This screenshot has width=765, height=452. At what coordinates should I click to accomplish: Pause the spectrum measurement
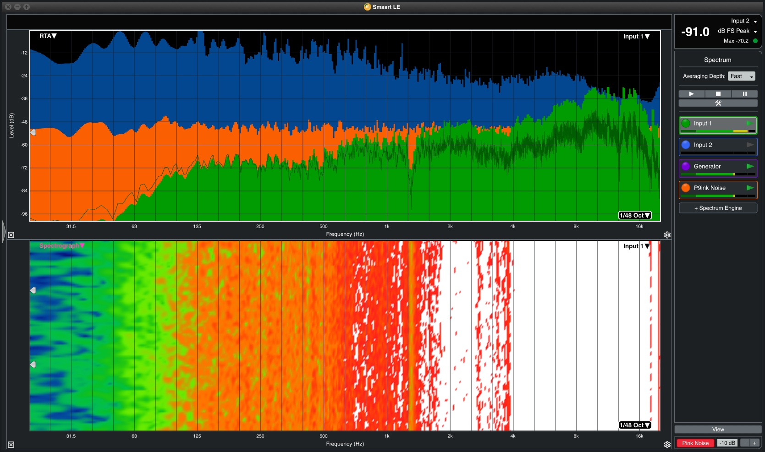tap(744, 94)
